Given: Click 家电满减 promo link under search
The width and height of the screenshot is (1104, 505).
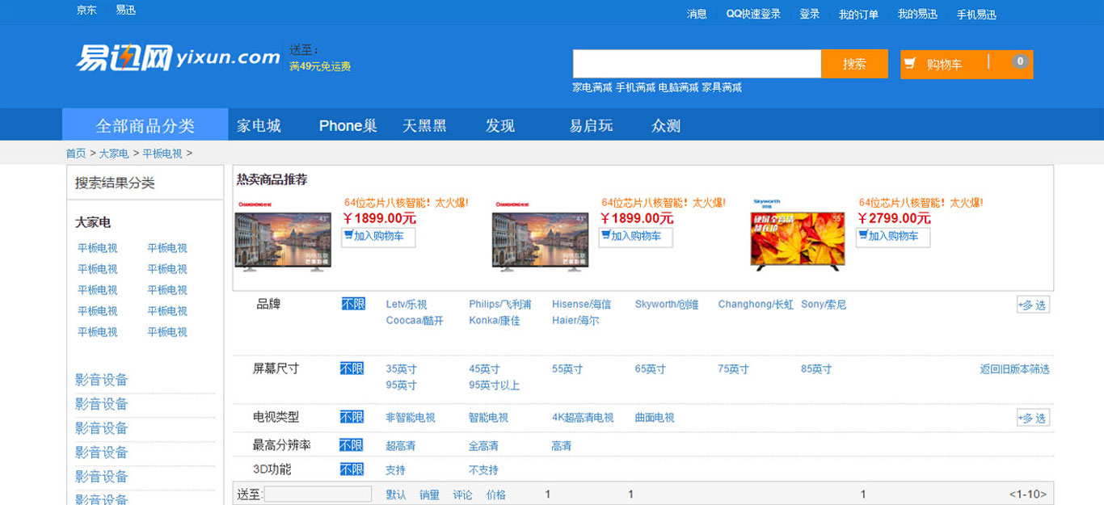Looking at the screenshot, I should (592, 87).
